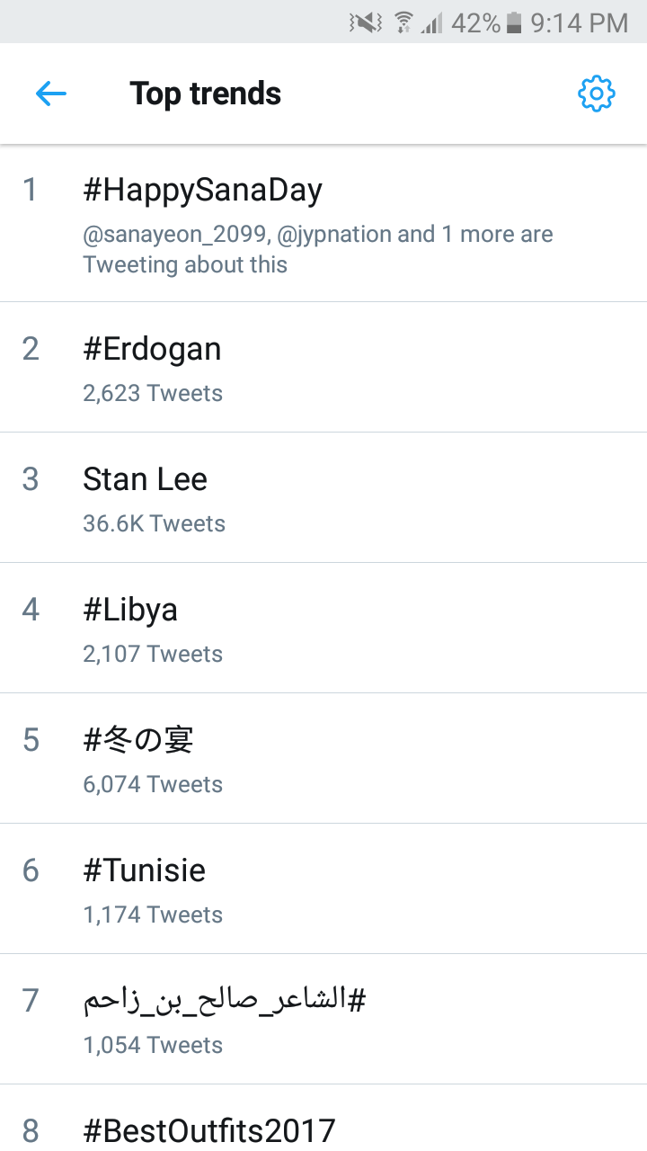This screenshot has height=1151, width=647.
Task: Select the #冬の宴 trend
Action: (x=138, y=740)
